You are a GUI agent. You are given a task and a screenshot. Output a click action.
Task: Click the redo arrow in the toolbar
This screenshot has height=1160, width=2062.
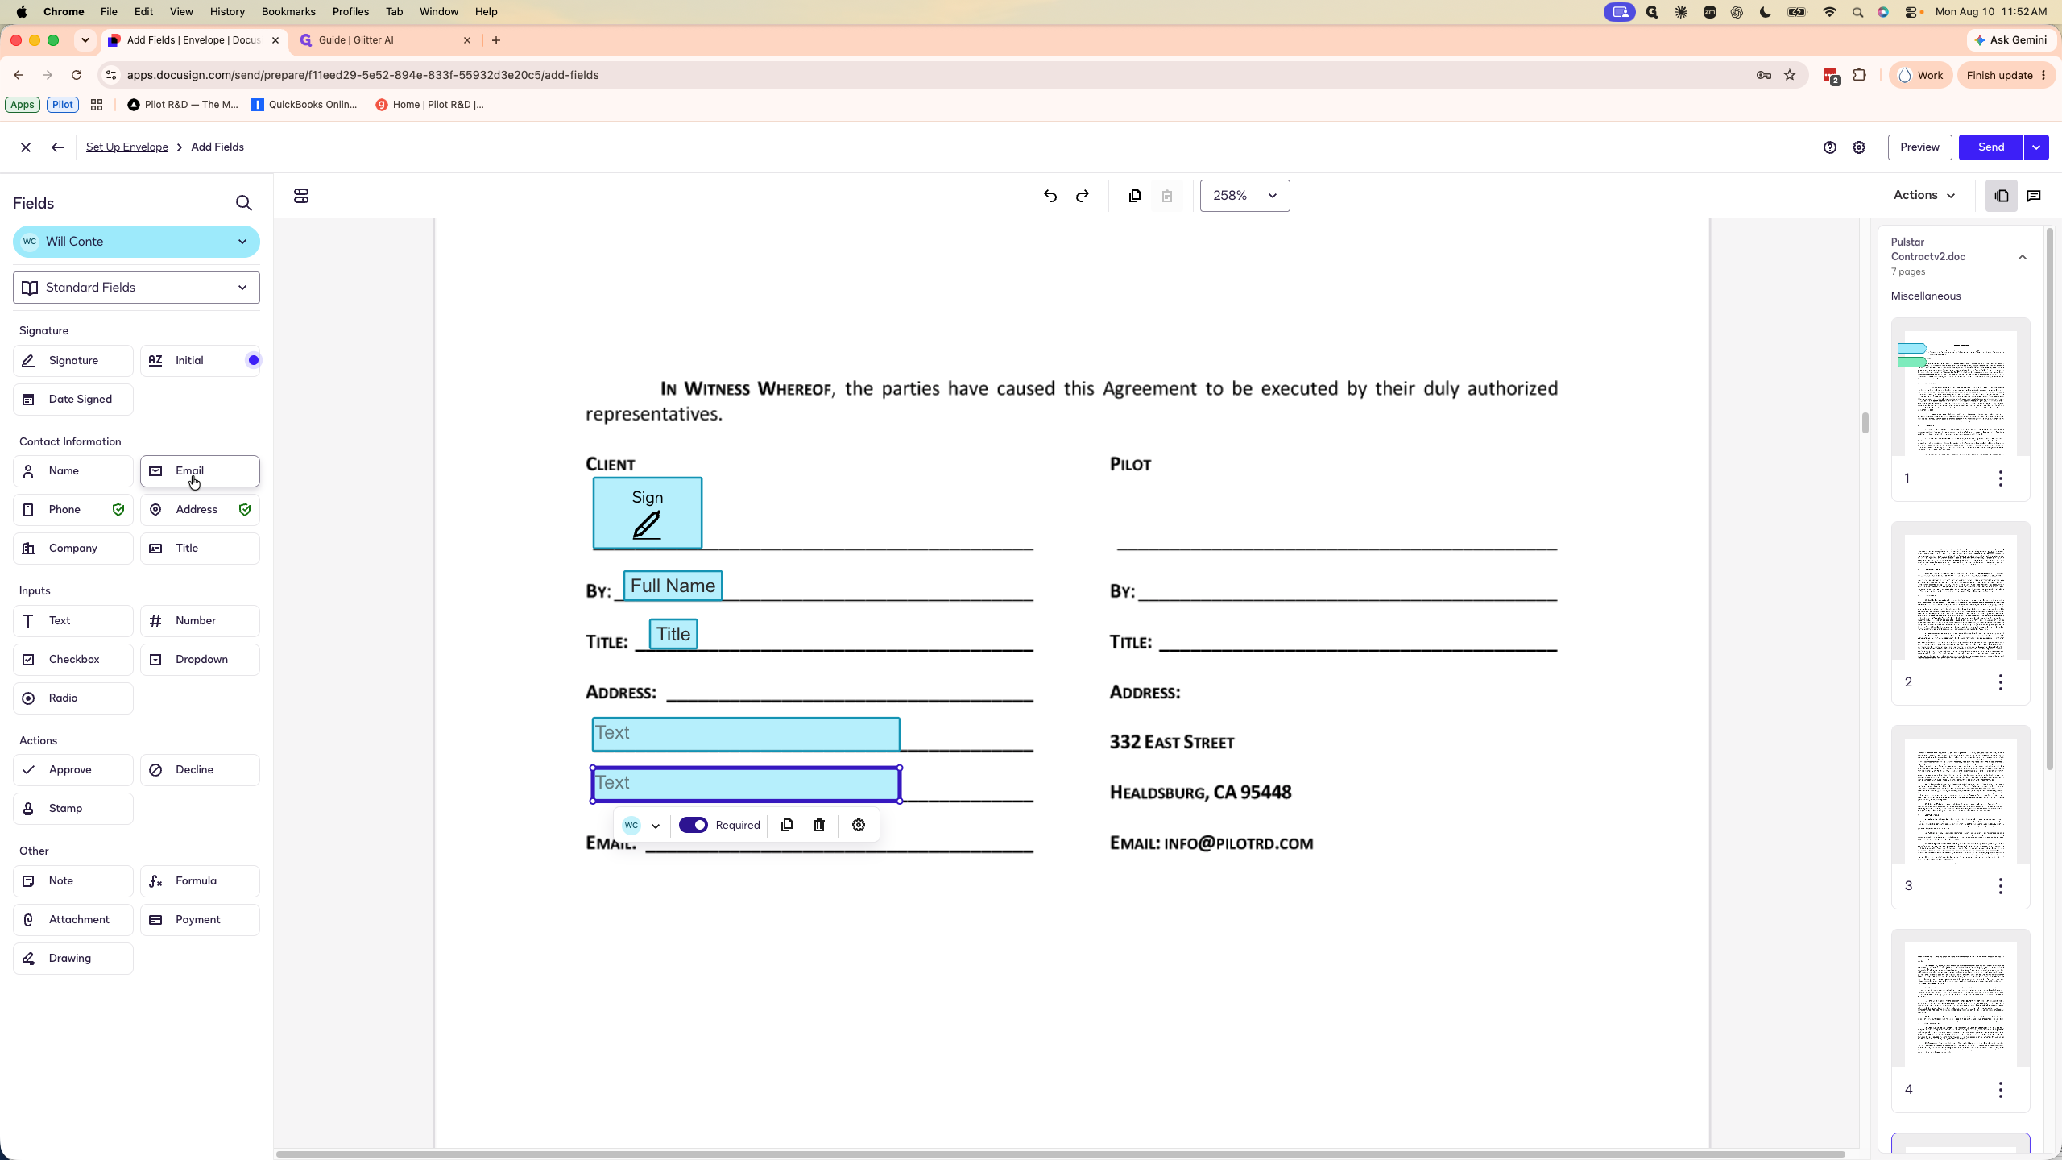(1083, 196)
